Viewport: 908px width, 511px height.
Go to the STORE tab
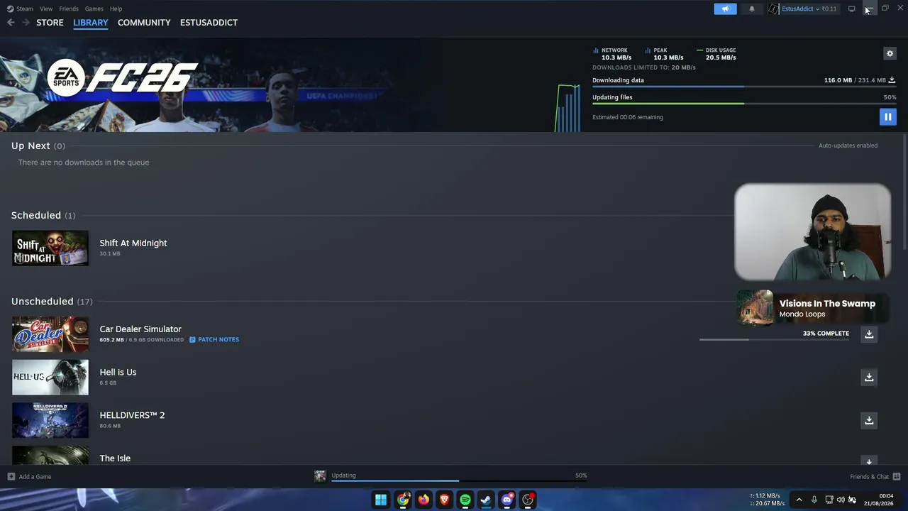click(50, 23)
